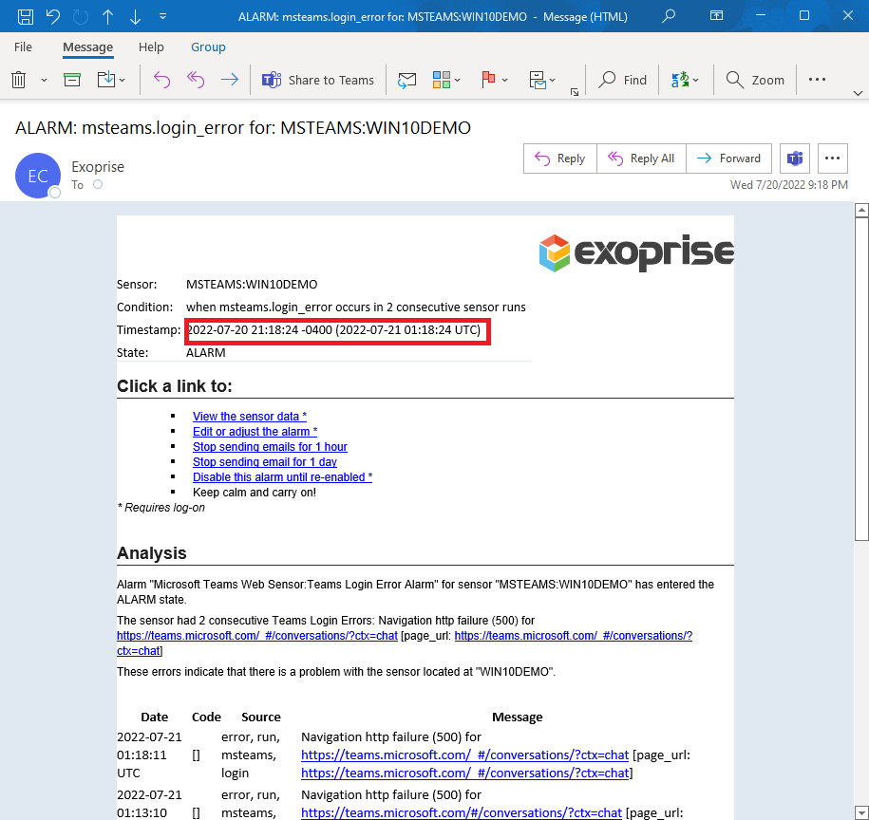Screen dimensions: 869x820
Task: Open More actions ellipsis in message header
Action: [832, 158]
